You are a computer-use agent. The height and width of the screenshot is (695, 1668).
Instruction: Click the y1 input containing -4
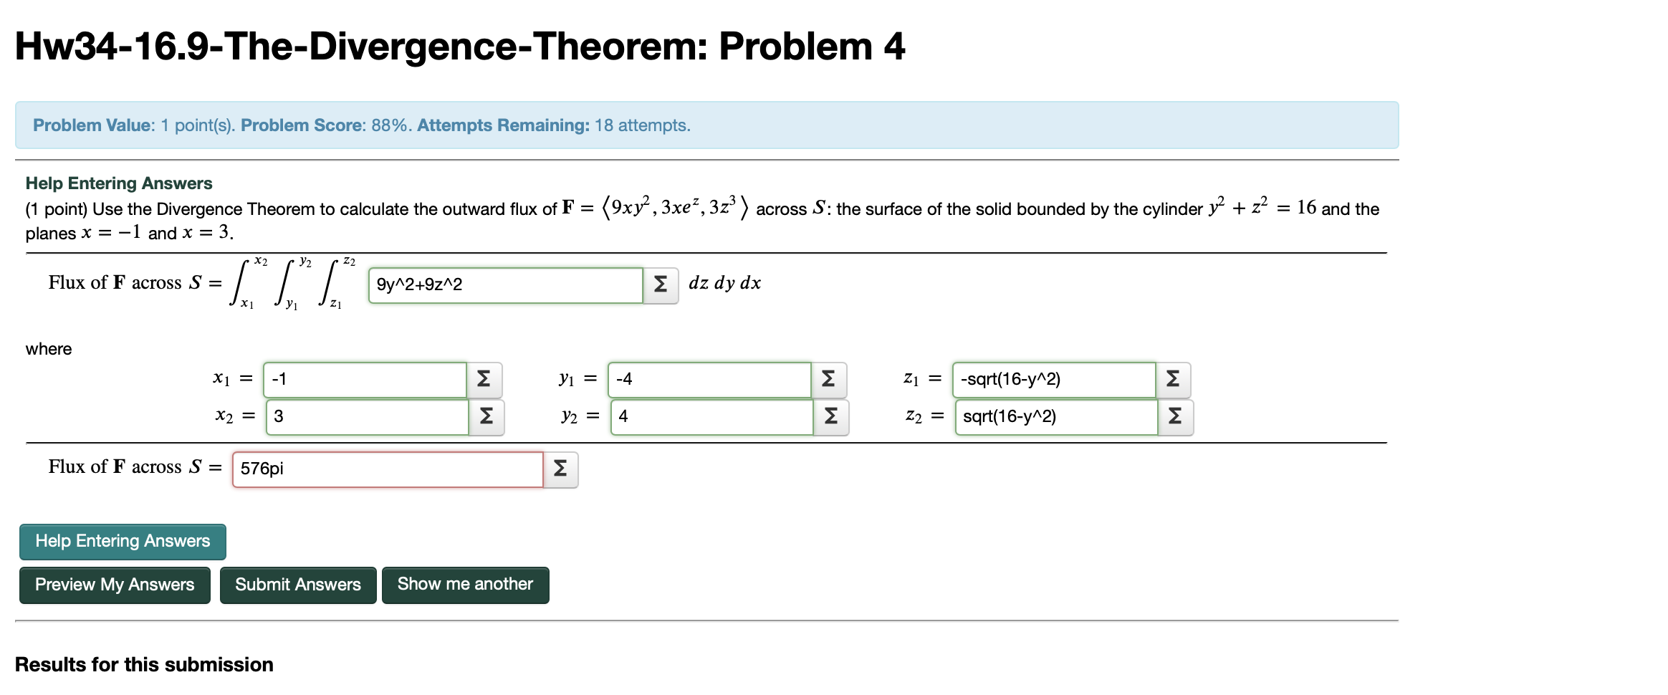(x=709, y=379)
